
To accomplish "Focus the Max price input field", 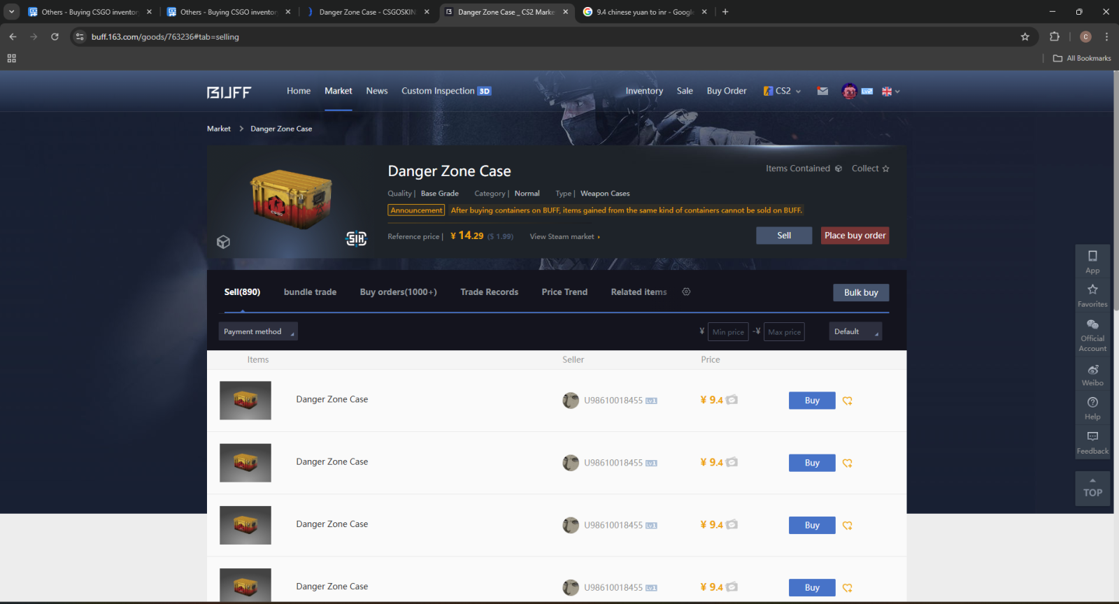I will point(784,331).
